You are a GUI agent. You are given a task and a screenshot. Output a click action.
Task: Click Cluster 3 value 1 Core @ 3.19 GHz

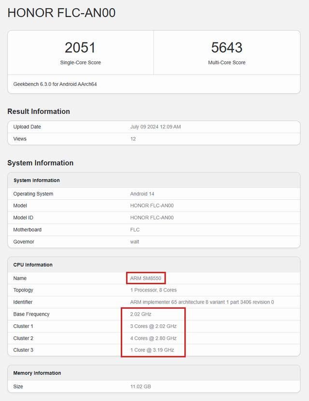[152, 350]
